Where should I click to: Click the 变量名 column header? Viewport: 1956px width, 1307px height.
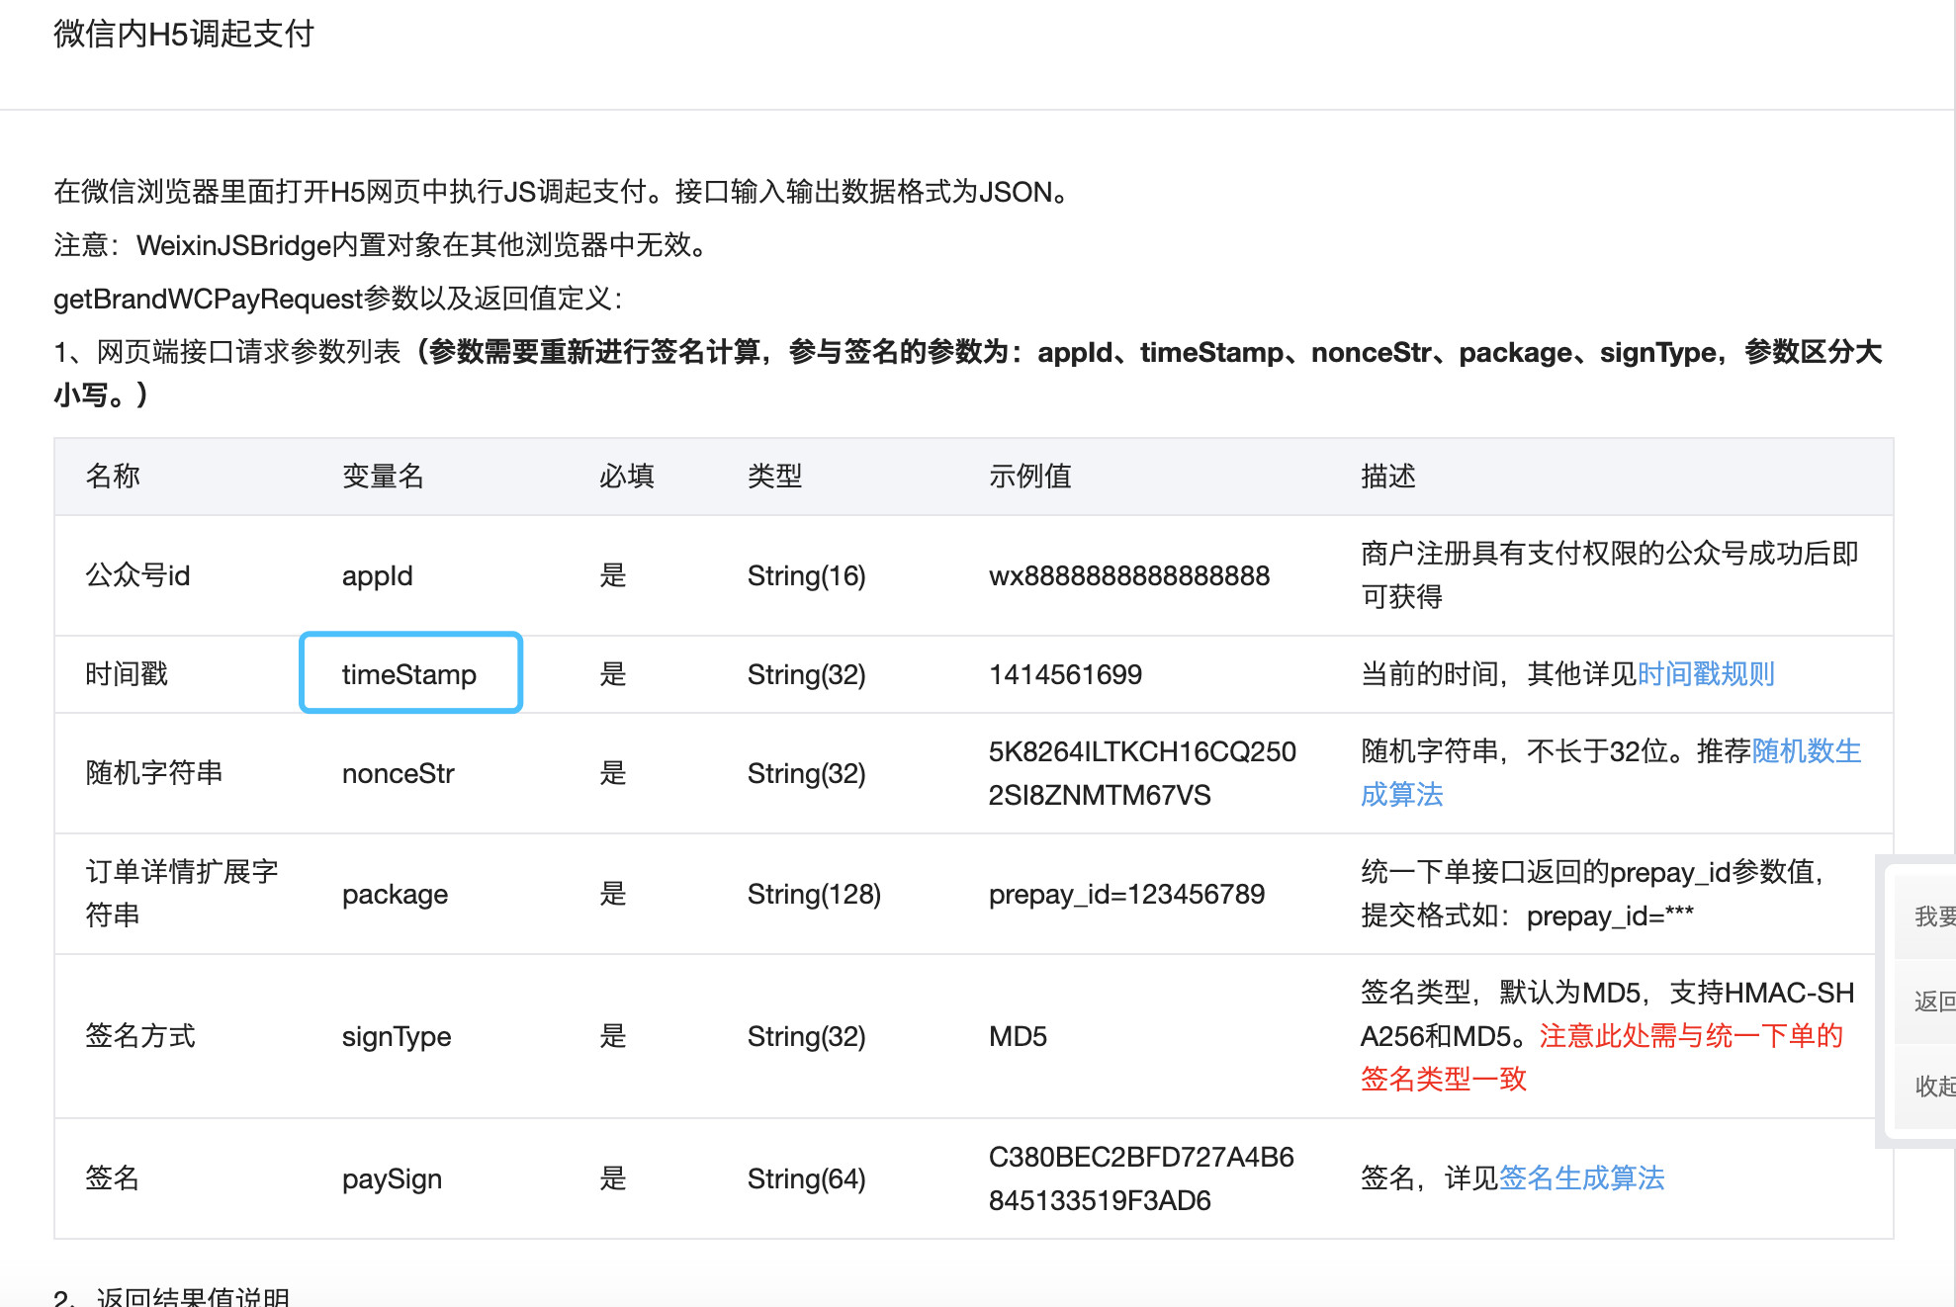pyautogui.click(x=383, y=477)
